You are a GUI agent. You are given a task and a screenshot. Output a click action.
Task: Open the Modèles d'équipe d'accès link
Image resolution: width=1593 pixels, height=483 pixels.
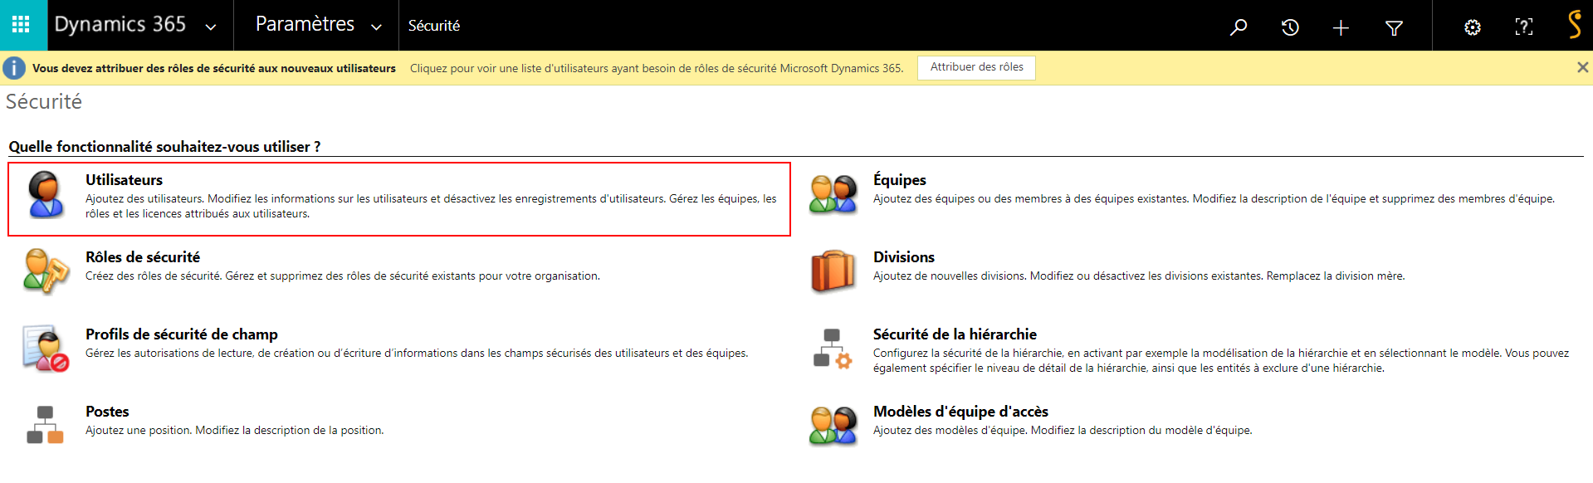960,412
